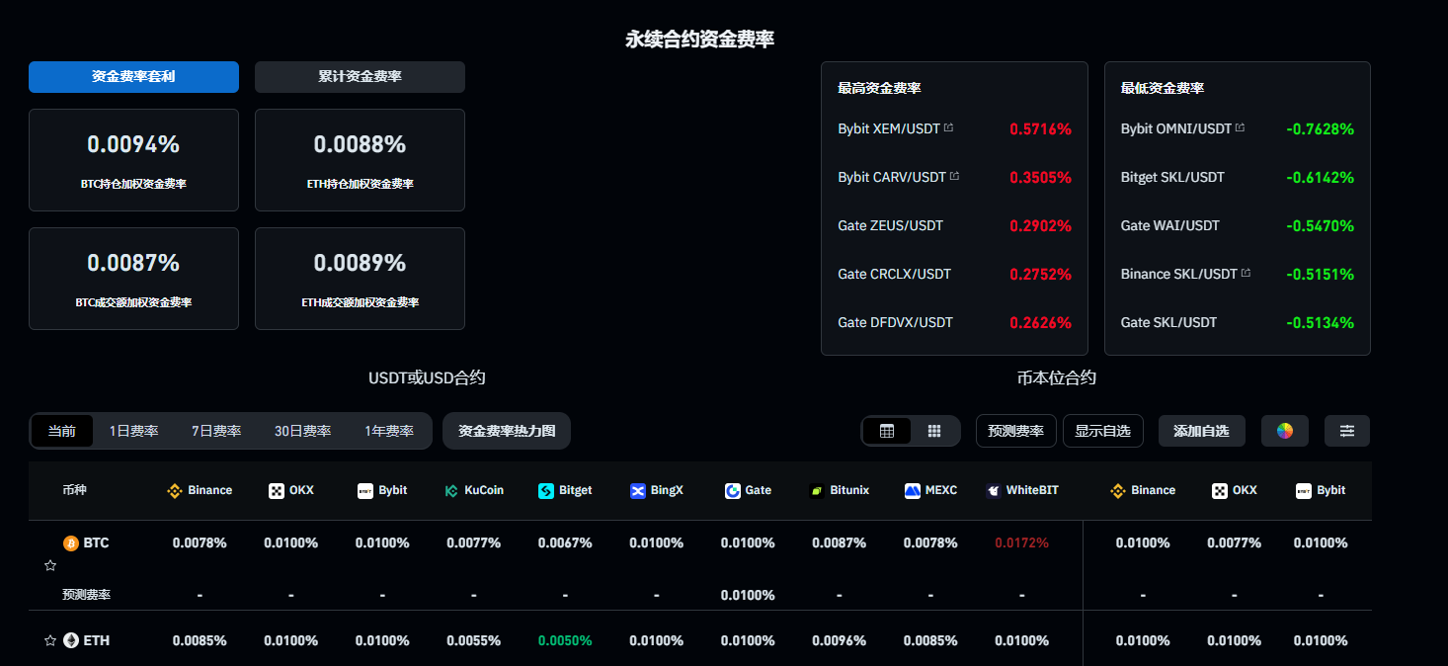Click Bybit OMNI/USDT pair name
Image resolution: width=1448 pixels, height=666 pixels.
(1176, 128)
